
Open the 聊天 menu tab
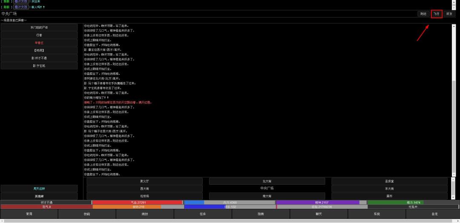click(x=319, y=214)
